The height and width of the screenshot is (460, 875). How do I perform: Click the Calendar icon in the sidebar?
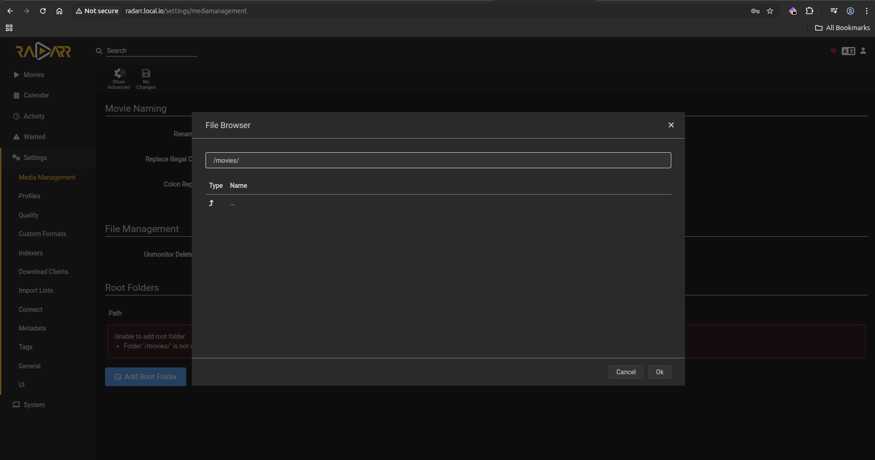(16, 95)
